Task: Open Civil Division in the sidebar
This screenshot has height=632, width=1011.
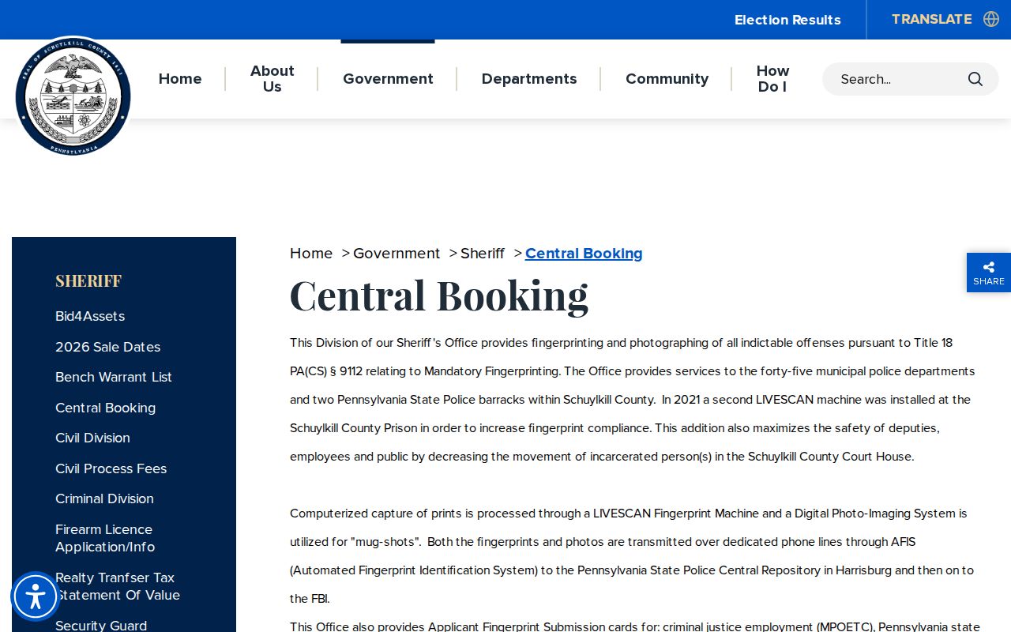Action: pos(92,438)
